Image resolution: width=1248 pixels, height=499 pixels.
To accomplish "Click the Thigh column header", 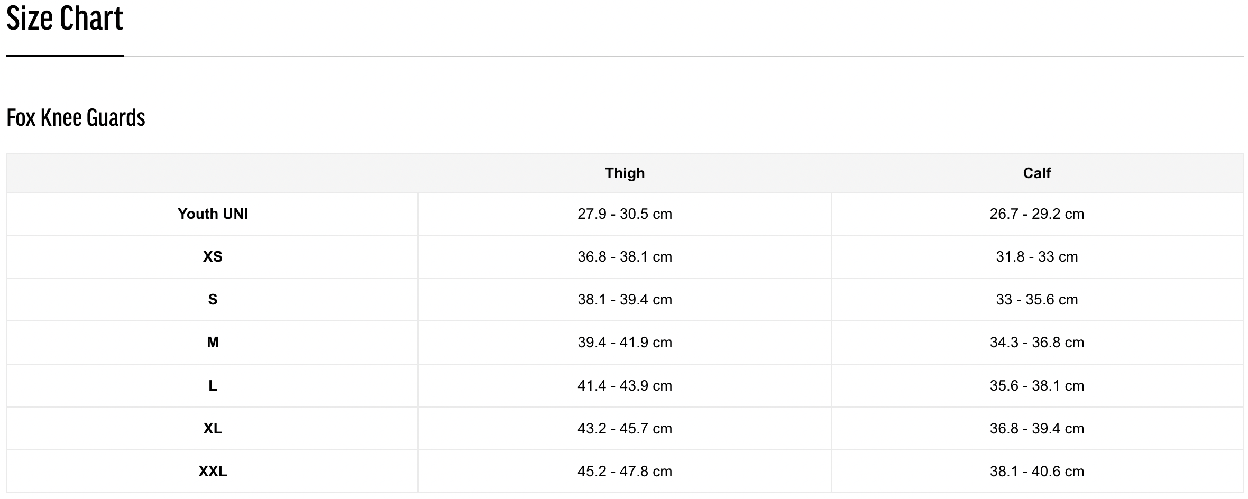I will [x=625, y=173].
